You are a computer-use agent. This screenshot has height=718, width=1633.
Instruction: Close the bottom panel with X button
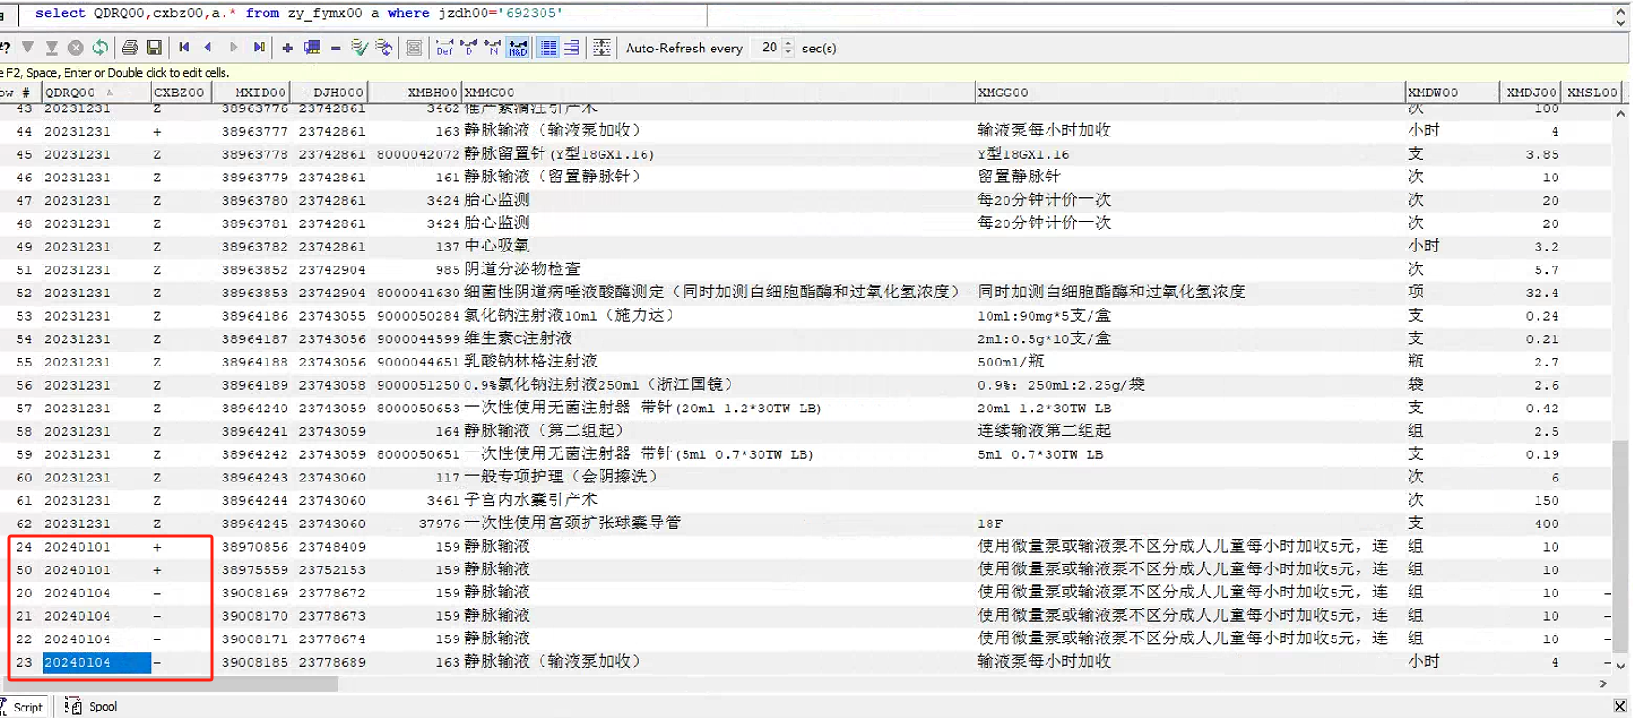[1621, 707]
